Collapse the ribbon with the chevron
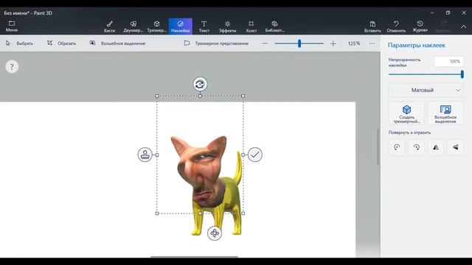 (x=464, y=26)
